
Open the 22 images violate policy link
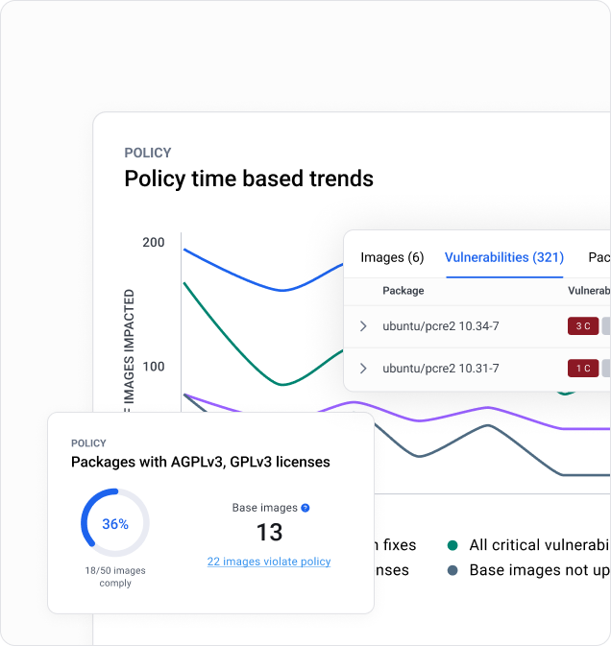point(269,562)
